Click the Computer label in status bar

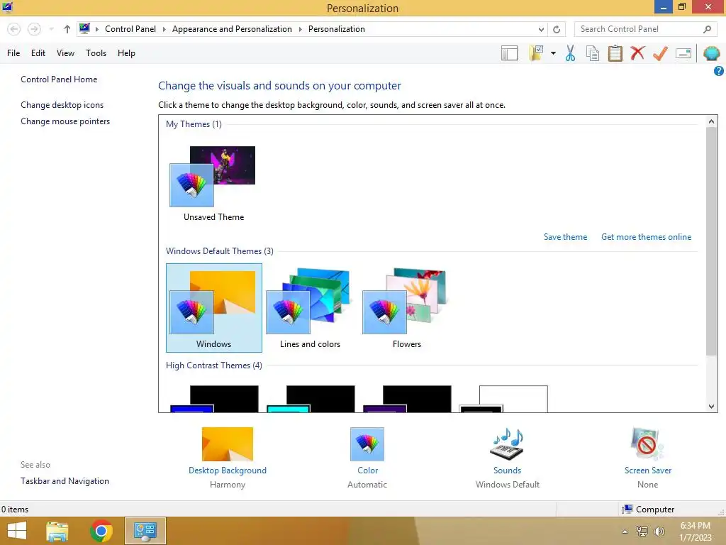coord(654,510)
